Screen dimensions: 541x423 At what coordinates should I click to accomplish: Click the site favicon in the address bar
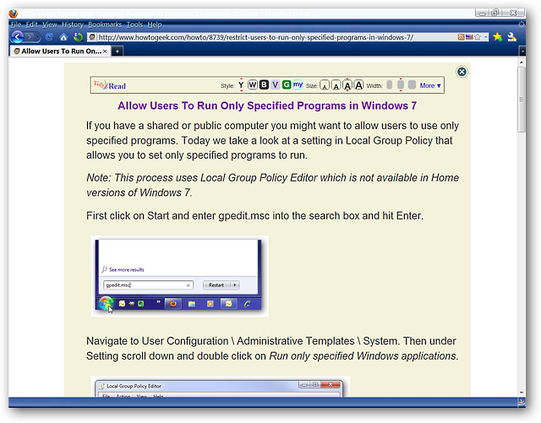coord(92,37)
